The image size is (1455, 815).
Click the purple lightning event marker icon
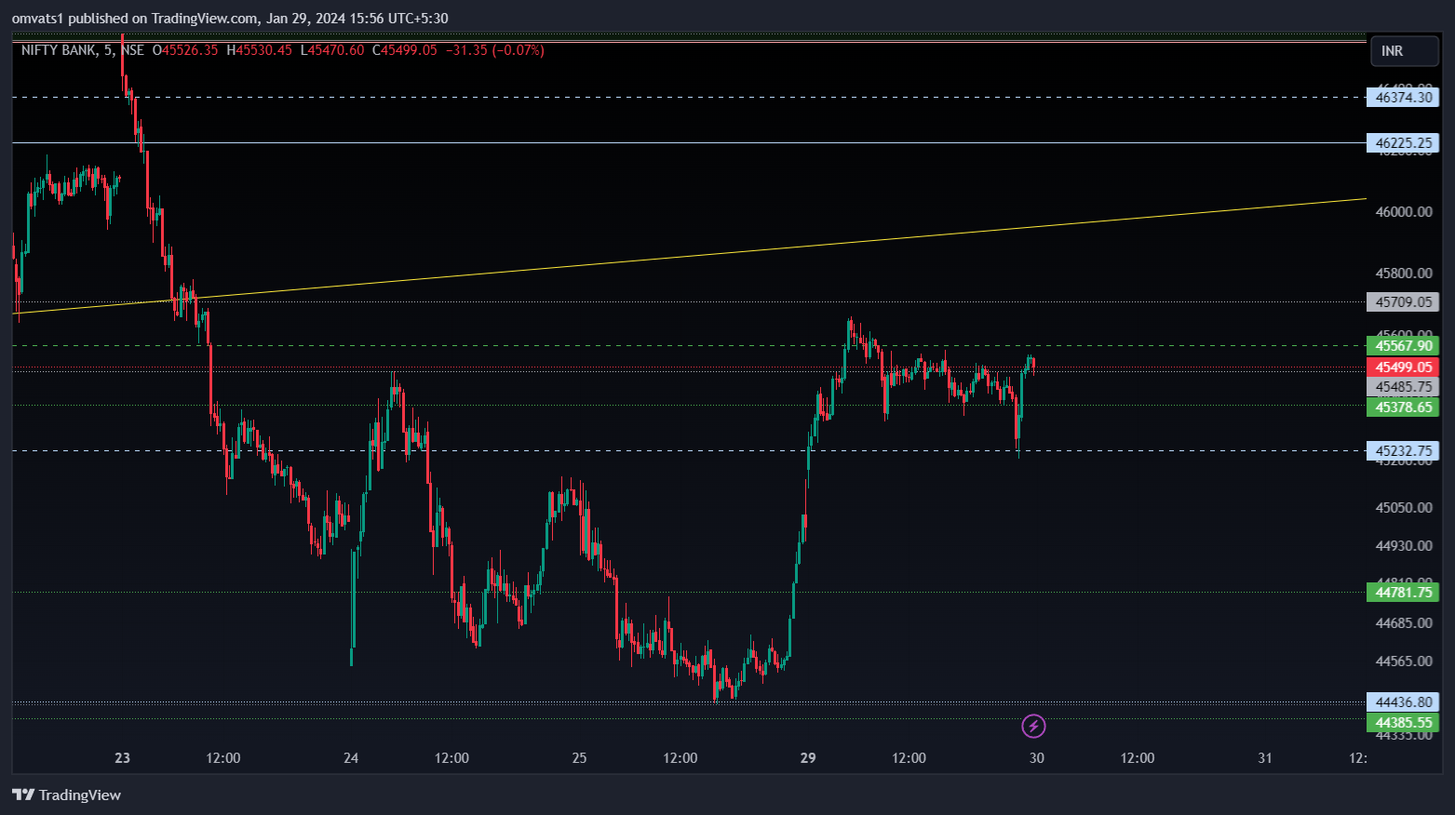tap(1033, 726)
